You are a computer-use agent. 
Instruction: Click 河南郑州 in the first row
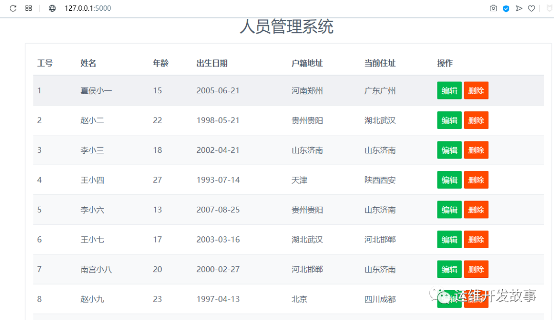(307, 90)
